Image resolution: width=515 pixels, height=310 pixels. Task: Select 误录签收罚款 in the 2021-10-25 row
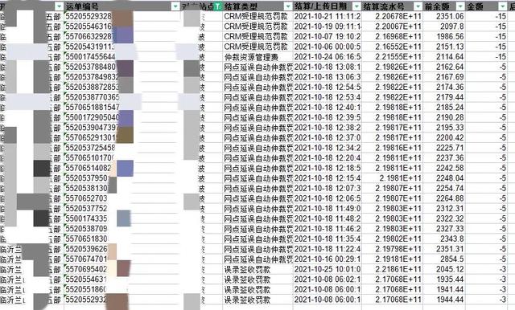pyautogui.click(x=257, y=269)
